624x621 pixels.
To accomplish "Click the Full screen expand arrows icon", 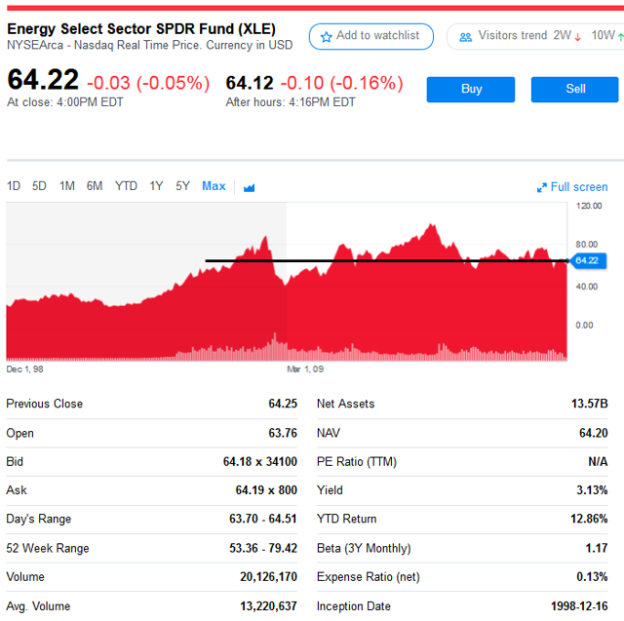I will pyautogui.click(x=542, y=187).
